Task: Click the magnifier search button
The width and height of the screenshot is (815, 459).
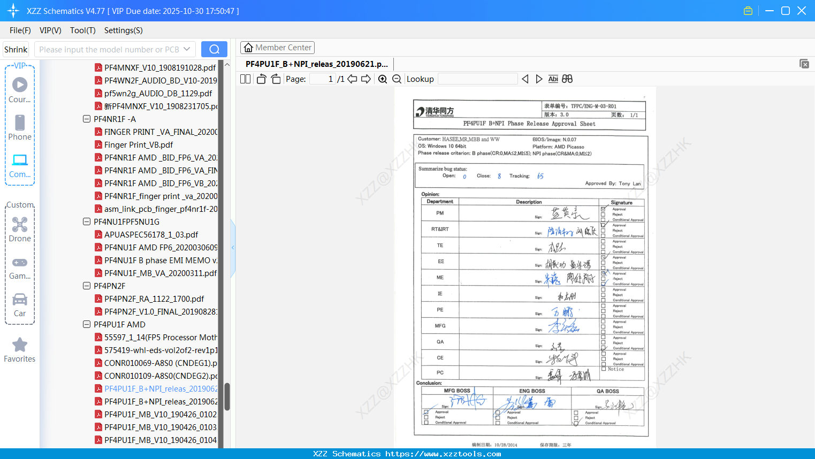Action: coord(214,49)
